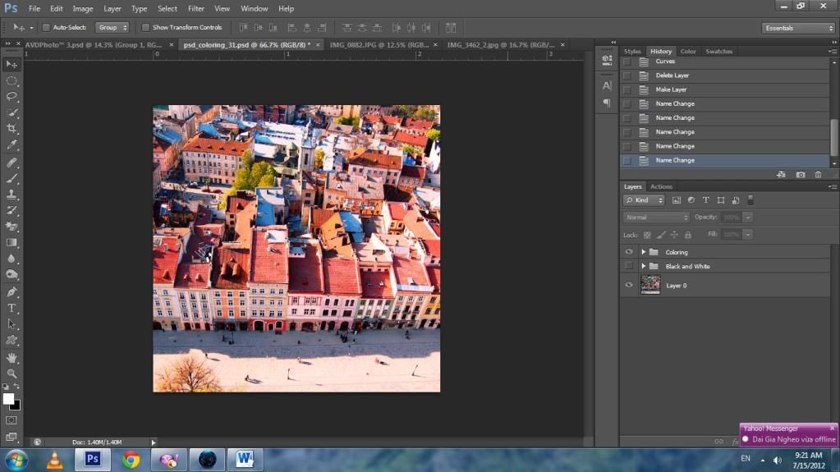The image size is (840, 472).
Task: Select the Make Layer history state
Action: tap(724, 90)
